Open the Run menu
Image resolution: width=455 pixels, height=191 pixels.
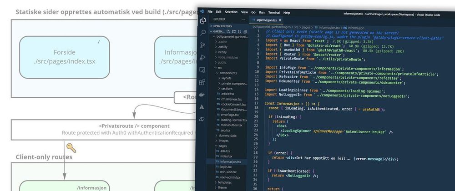[262, 12]
